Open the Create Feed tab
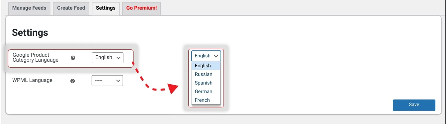The width and height of the screenshot is (446, 124). [x=71, y=8]
